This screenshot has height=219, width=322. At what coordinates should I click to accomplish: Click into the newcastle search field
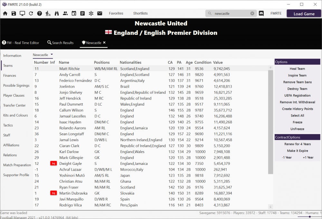pyautogui.click(x=231, y=14)
